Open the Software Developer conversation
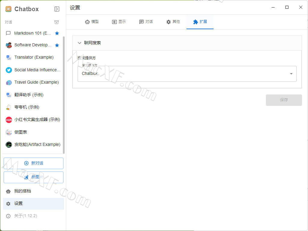This screenshot has height=231, width=308. click(x=32, y=45)
